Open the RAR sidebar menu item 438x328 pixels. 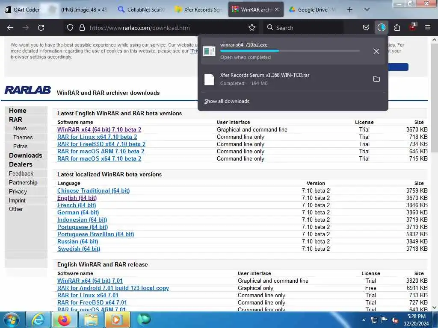click(x=16, y=120)
